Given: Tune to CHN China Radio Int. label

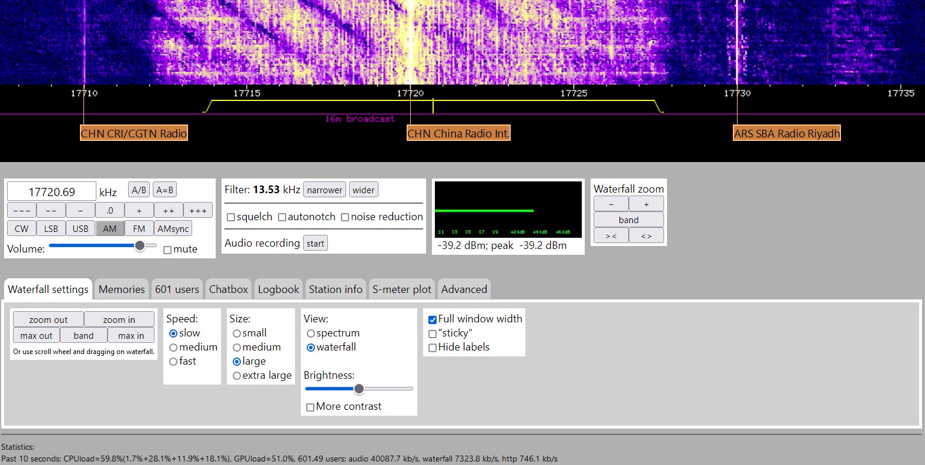Looking at the screenshot, I should point(458,133).
